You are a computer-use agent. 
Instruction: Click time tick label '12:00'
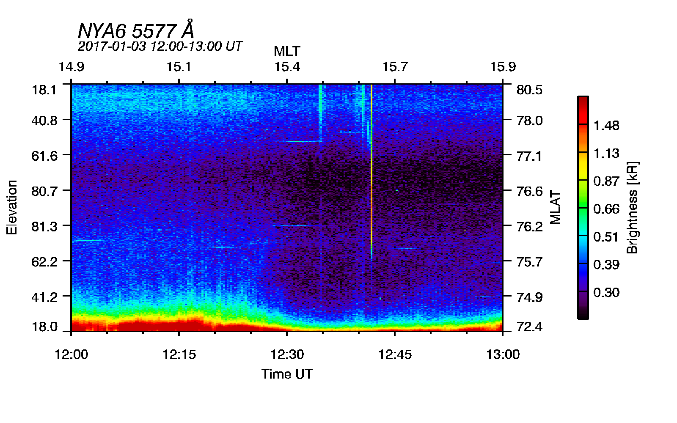pyautogui.click(x=71, y=354)
